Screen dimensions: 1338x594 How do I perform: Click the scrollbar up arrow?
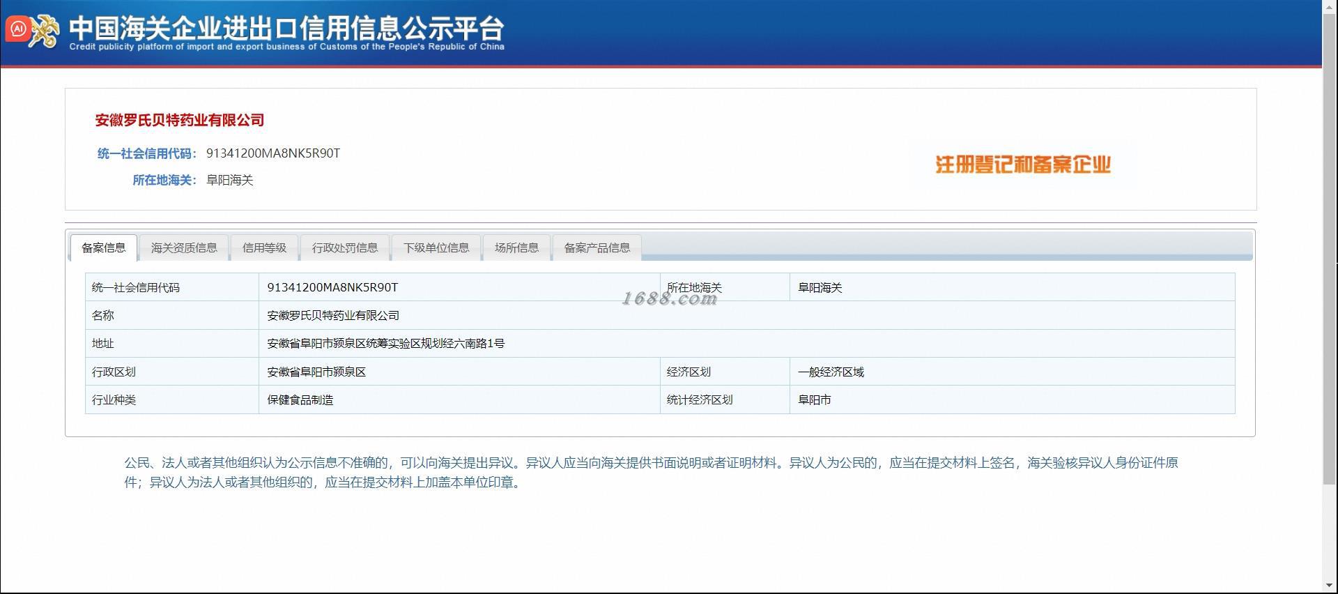1330,6
